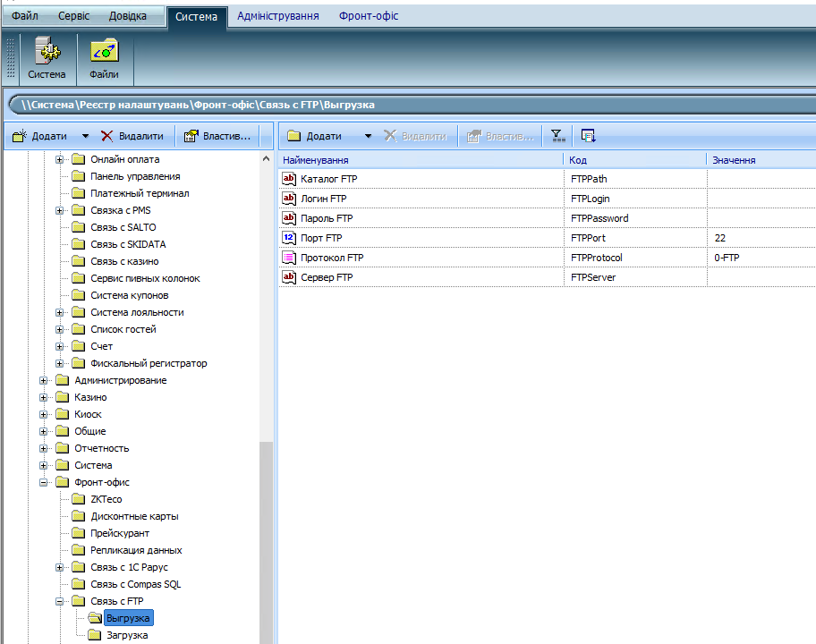Open the left panel Додати dropdown arrow
Screen dimensions: 816x644
pos(85,136)
